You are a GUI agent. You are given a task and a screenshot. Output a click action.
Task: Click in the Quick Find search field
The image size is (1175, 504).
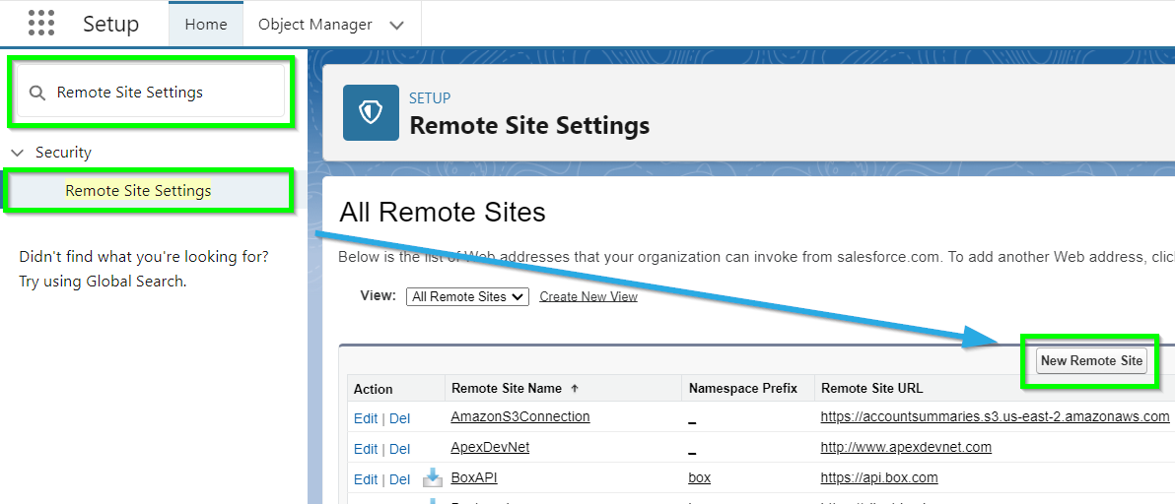(151, 92)
